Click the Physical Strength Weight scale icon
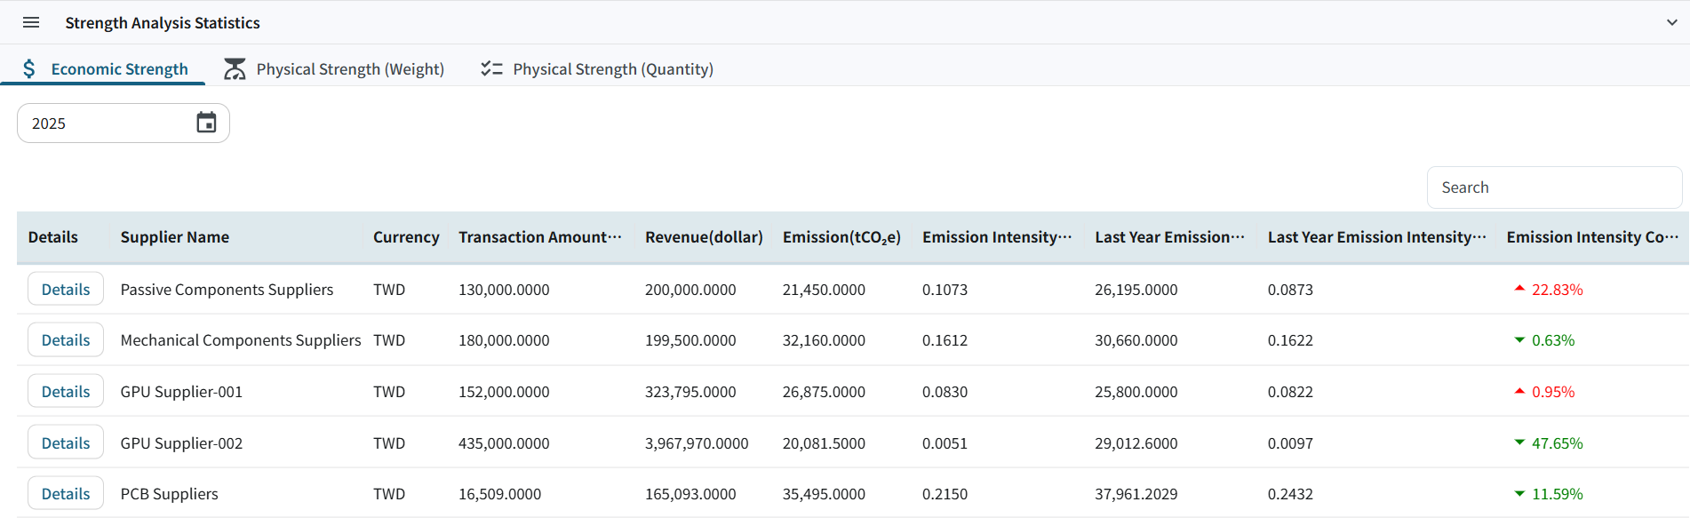The image size is (1690, 518). (x=235, y=68)
